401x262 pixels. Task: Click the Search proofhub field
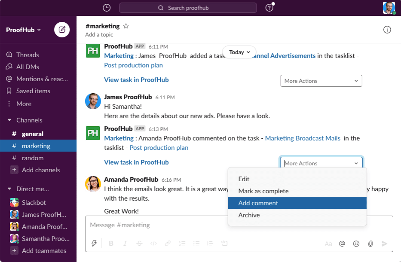point(188,8)
